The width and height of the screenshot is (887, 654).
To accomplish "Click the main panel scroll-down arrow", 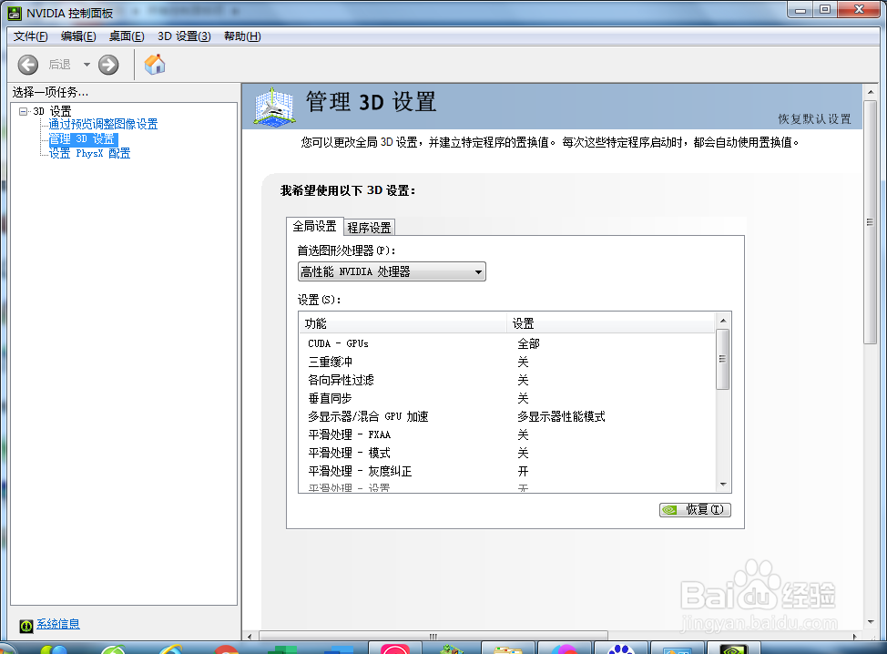I will point(870,622).
